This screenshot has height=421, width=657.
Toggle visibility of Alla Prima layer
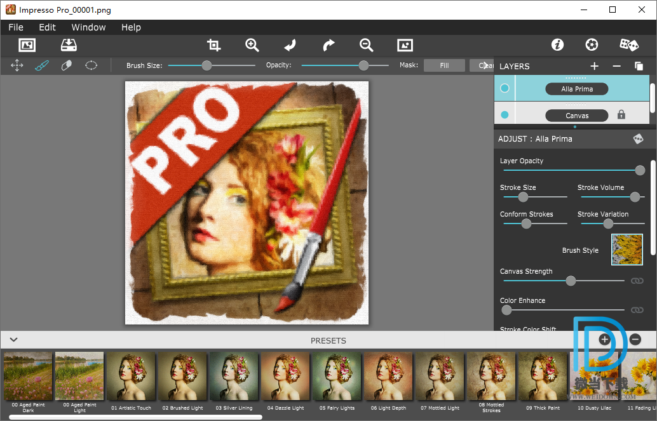click(x=505, y=88)
